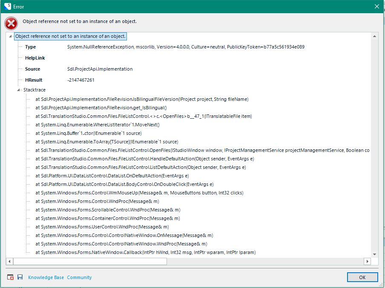Click the vertical scrollbar up arrow

point(374,36)
